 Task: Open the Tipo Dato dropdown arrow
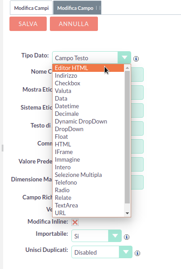[x=124, y=57]
